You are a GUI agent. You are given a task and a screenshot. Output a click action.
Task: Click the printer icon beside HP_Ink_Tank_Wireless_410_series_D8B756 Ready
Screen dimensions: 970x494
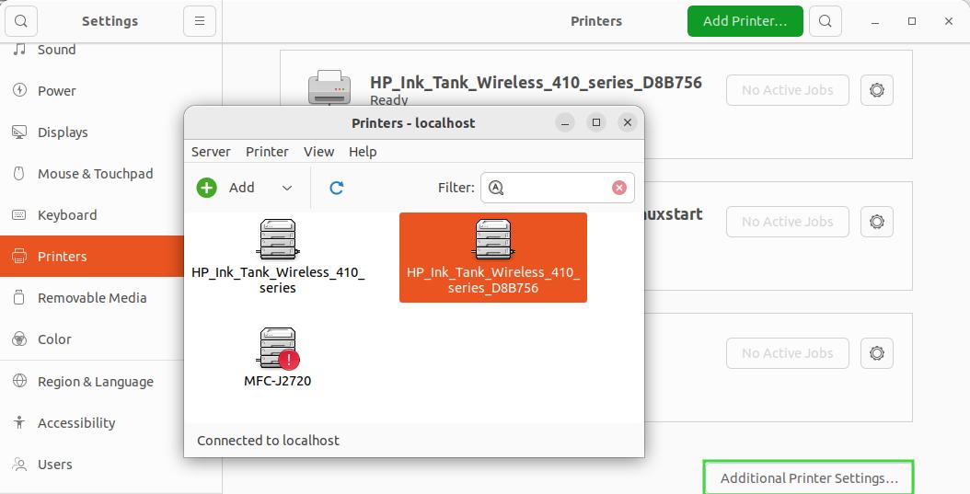point(329,87)
